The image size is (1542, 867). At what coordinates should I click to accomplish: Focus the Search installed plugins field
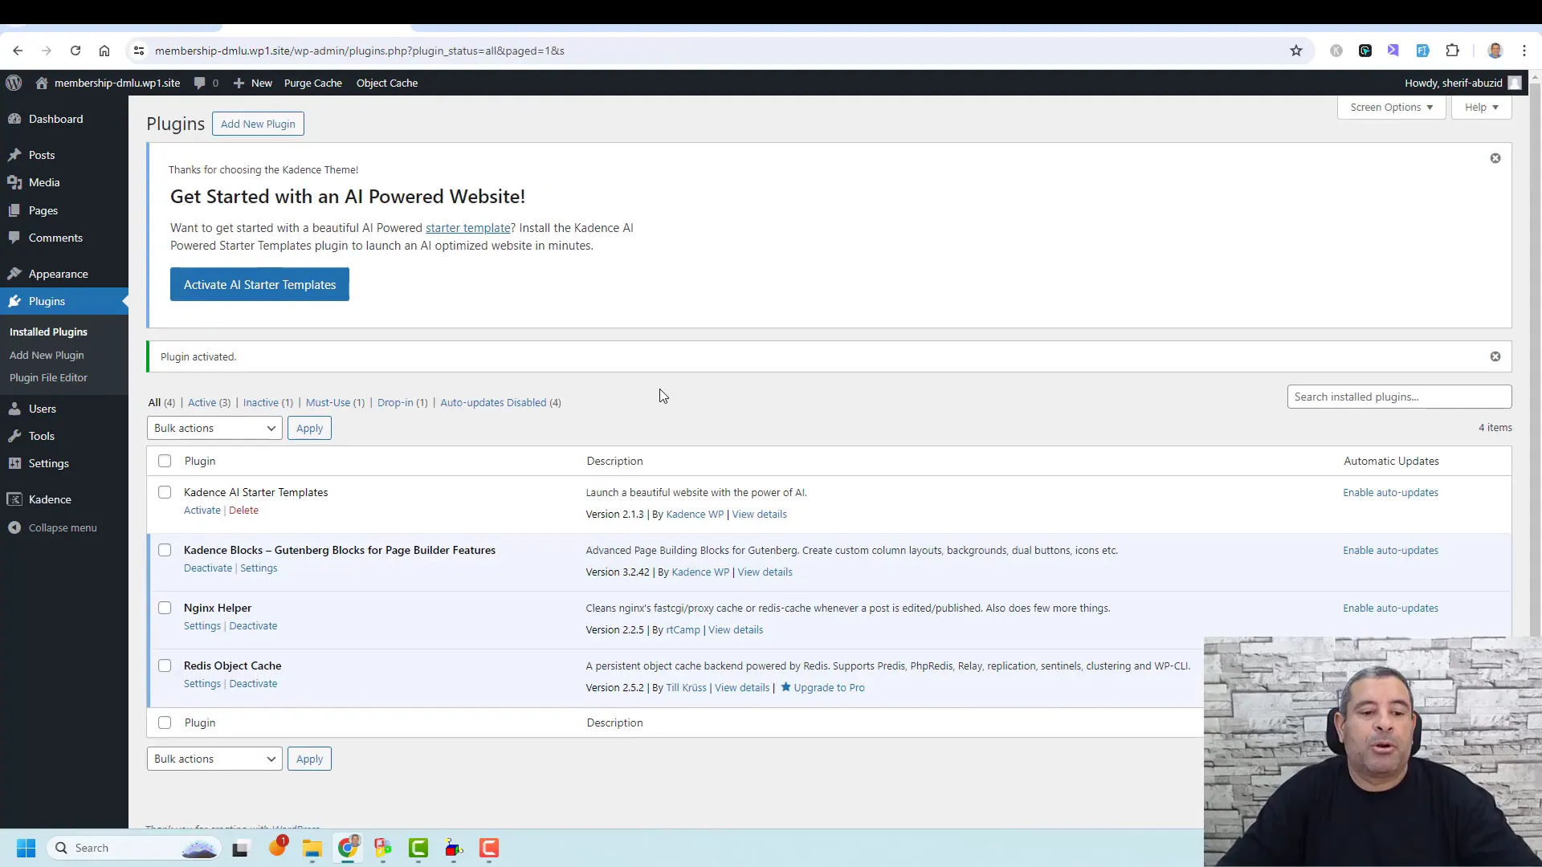click(1399, 397)
